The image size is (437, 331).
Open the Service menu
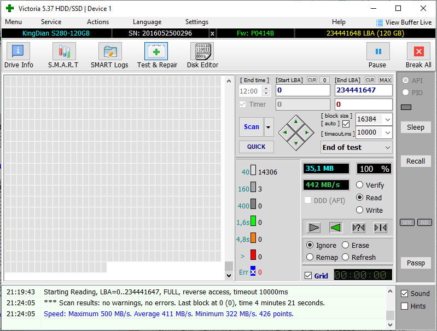51,22
